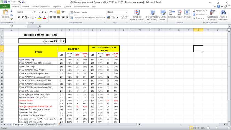Open Найти и выделить binoculars menu
The height and width of the screenshot is (130, 231).
coord(223,15)
